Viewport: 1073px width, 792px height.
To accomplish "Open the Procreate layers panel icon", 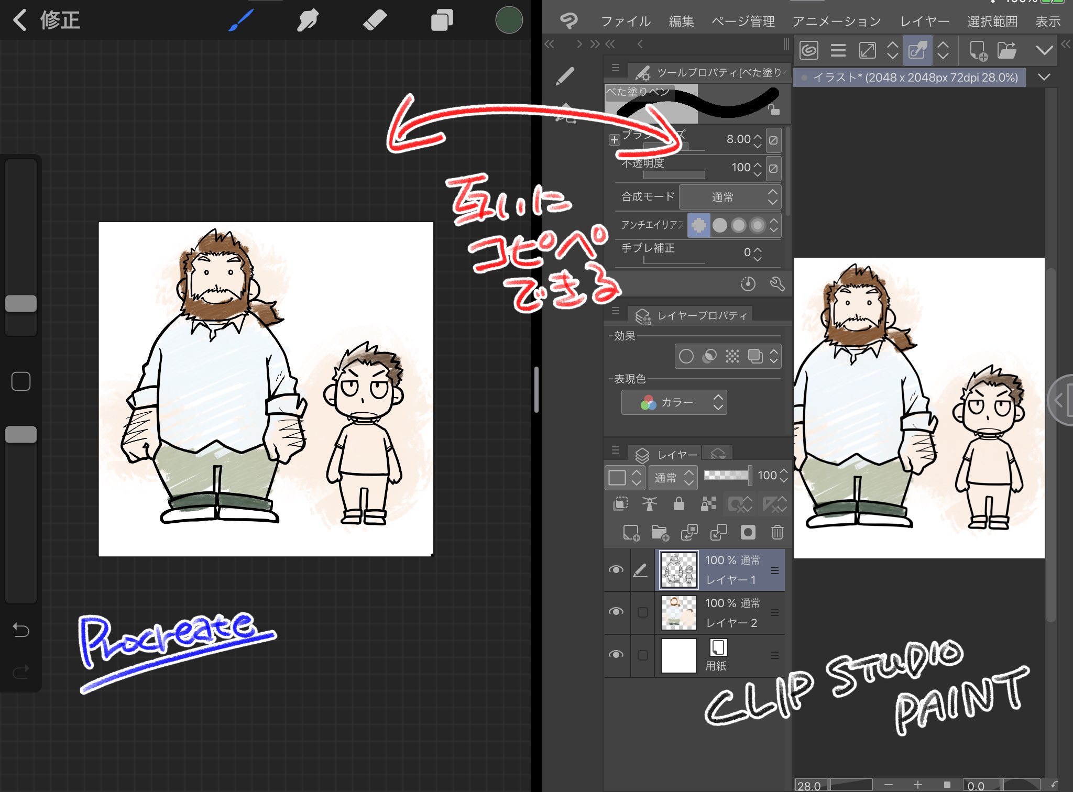I will click(442, 21).
